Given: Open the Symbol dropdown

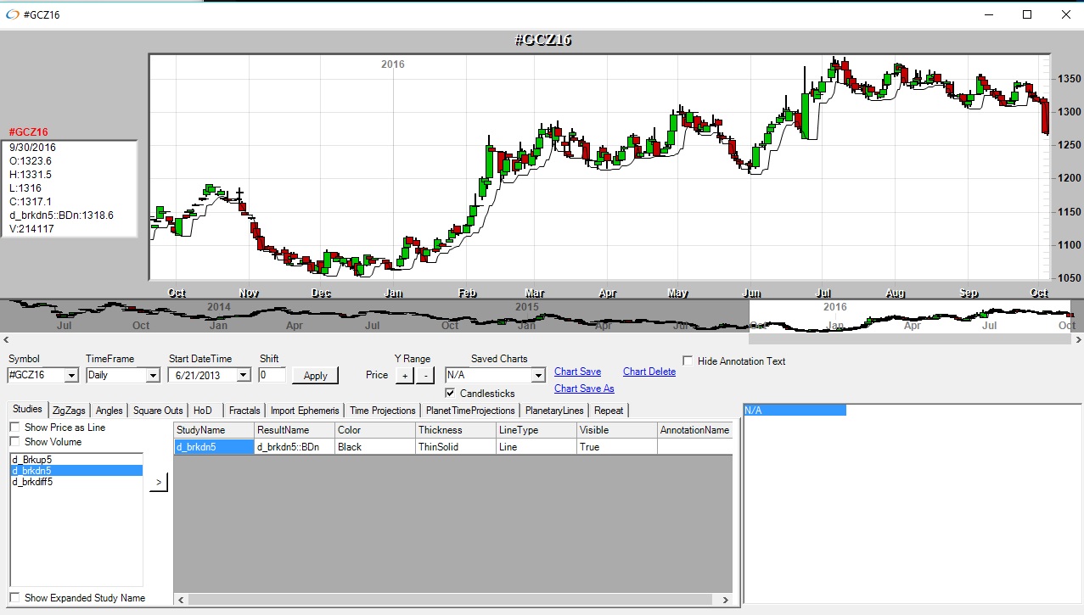Looking at the screenshot, I should (70, 375).
